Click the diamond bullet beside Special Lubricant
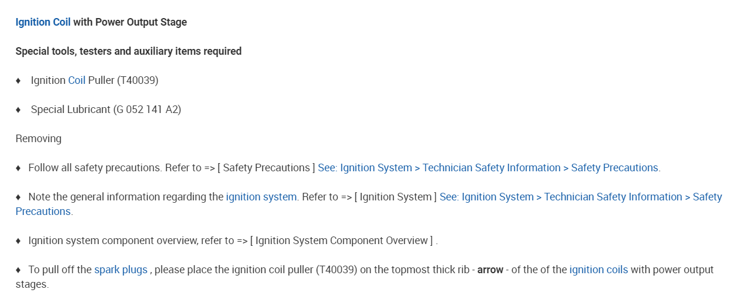Viewport: 733px width, 307px height. [18, 110]
